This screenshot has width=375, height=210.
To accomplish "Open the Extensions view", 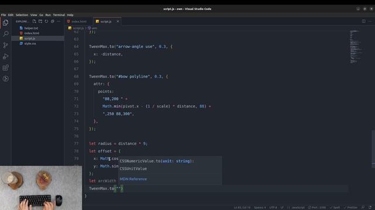I will (x=5, y=68).
